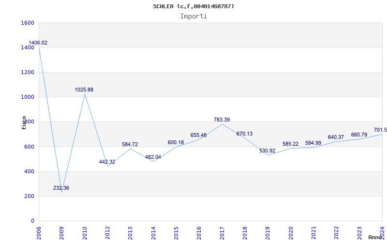
Task: Click the 2015 x-axis year label
Action: pos(176,233)
